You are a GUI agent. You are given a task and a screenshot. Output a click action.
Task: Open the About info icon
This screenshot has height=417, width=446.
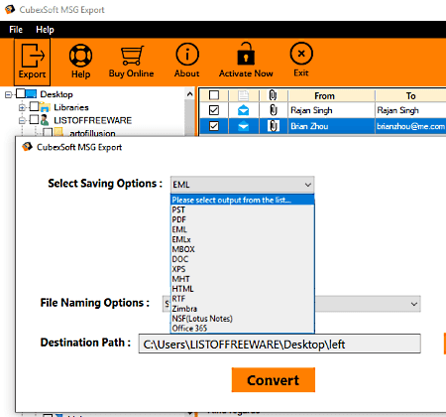click(x=187, y=54)
